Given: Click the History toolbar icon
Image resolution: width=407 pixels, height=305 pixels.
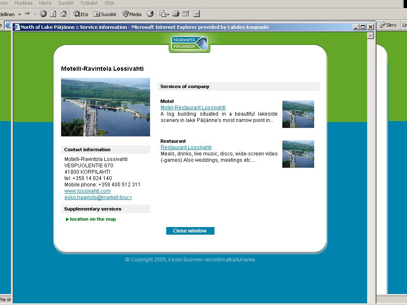Looking at the screenshot, I should (150, 14).
